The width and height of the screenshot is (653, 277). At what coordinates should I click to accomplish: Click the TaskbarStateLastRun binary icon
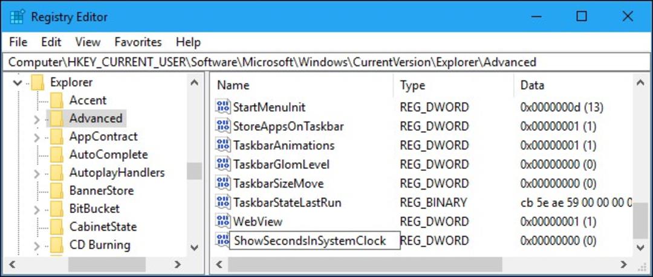click(223, 203)
